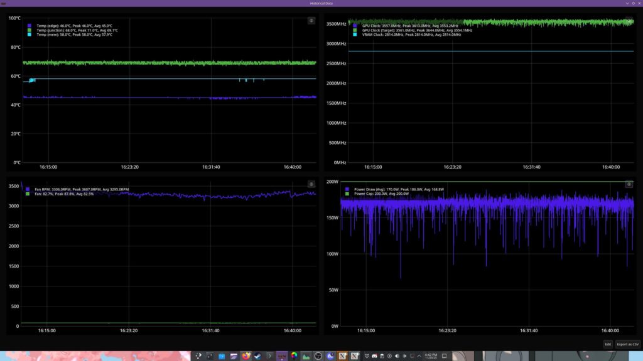Click the cyan Temp (mem) legend swatch

[29, 35]
